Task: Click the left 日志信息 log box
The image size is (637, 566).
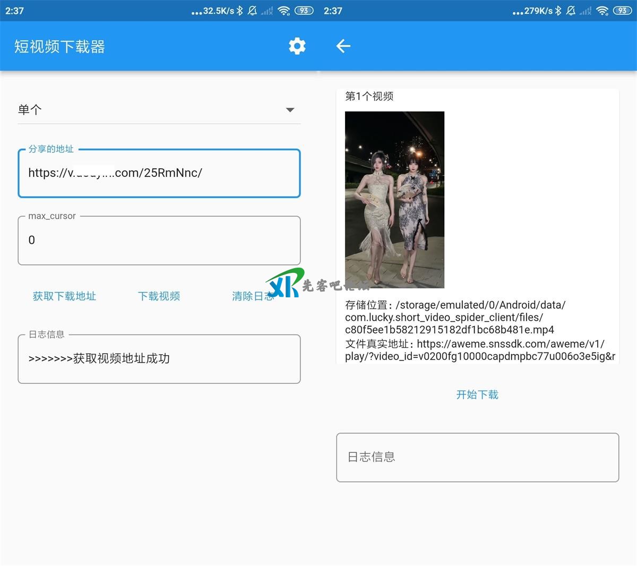Action: [x=159, y=359]
